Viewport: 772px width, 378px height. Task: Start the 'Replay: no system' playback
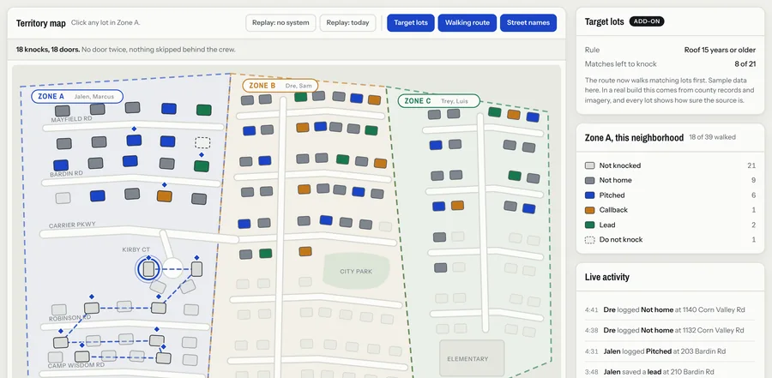click(280, 22)
